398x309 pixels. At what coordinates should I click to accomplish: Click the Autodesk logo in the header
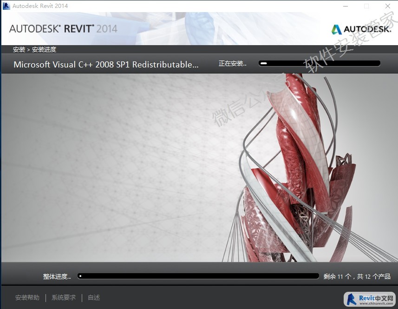point(361,29)
